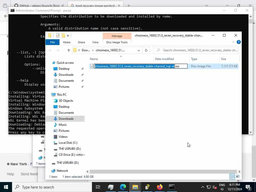Open Task View from the taskbar

coord(98,187)
